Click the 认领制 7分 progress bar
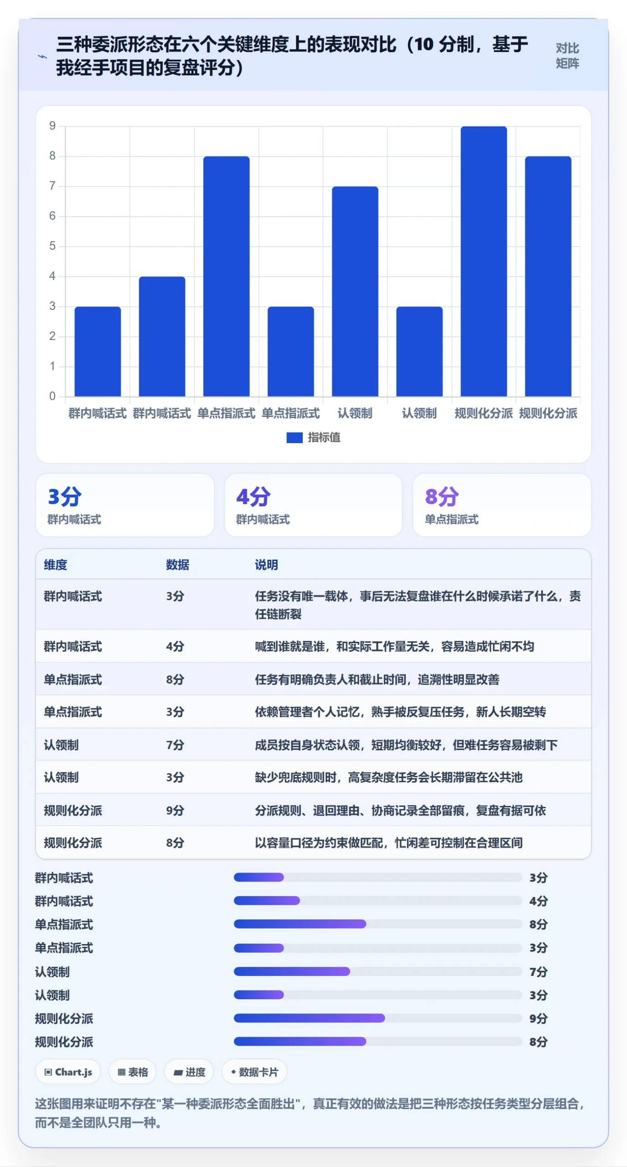The image size is (627, 1167). tap(377, 971)
